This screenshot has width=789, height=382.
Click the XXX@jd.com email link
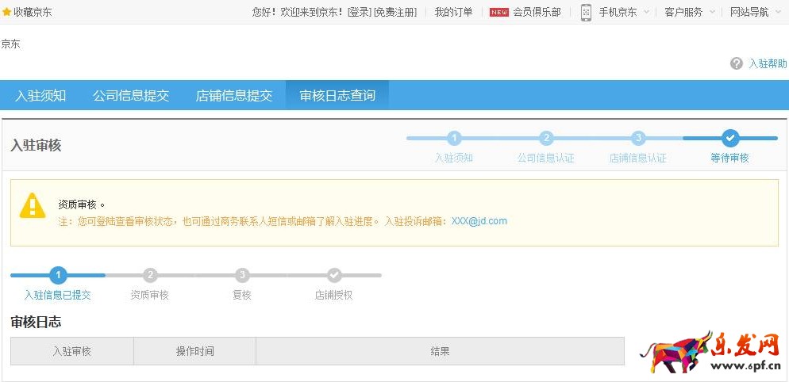[479, 221]
